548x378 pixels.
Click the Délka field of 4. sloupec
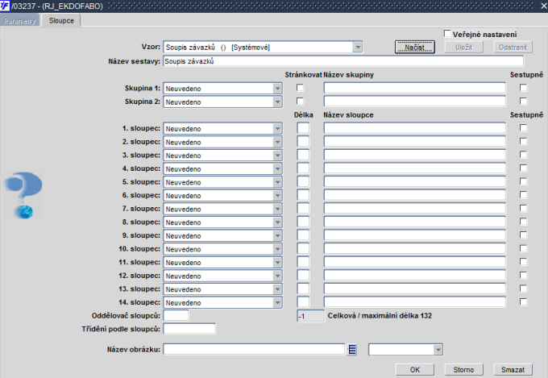(x=303, y=168)
